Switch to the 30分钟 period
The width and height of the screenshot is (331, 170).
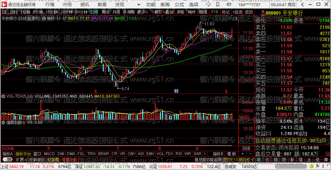point(66,12)
